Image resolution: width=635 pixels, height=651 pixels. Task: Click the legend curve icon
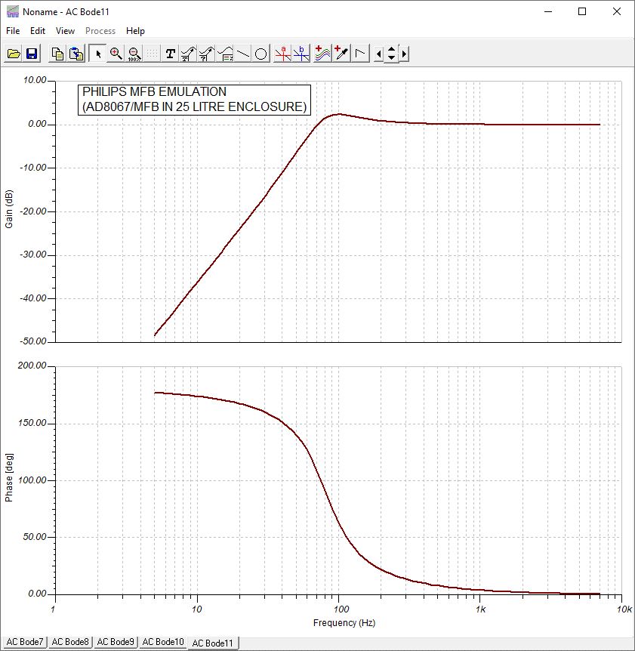click(224, 54)
